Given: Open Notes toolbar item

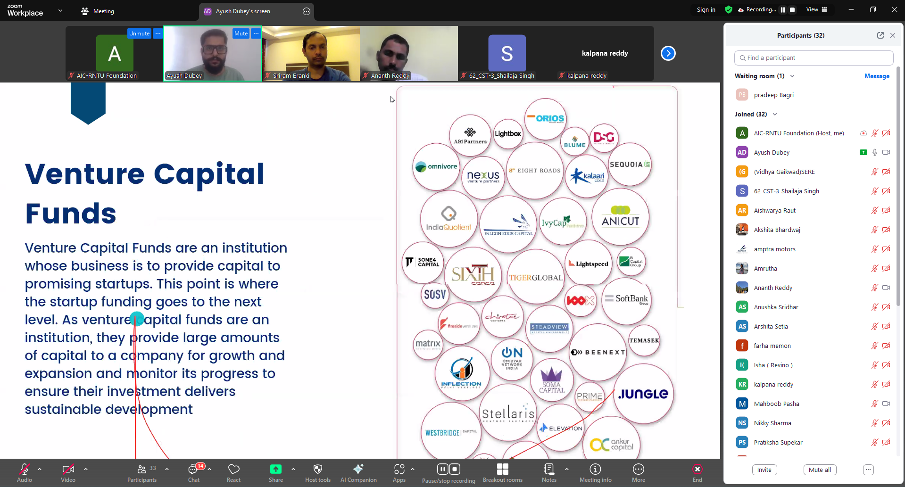Looking at the screenshot, I should 549,473.
